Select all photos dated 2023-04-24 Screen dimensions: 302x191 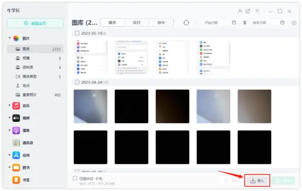77,82
